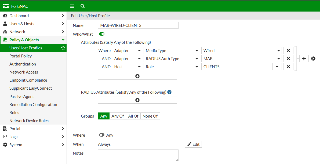
Task: Click the favorite star on User/Host Profiles
Action: pos(63,48)
